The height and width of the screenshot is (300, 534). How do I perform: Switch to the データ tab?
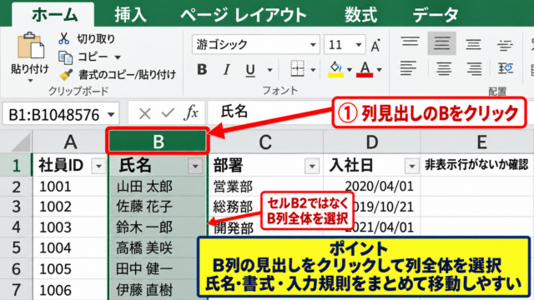[x=436, y=15]
